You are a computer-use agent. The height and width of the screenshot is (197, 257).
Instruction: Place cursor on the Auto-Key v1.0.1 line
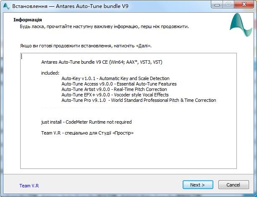point(115,78)
